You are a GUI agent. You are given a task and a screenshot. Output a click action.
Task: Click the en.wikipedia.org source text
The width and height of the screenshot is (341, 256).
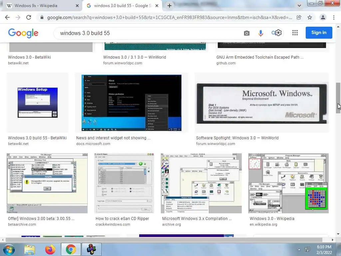coord(263,224)
